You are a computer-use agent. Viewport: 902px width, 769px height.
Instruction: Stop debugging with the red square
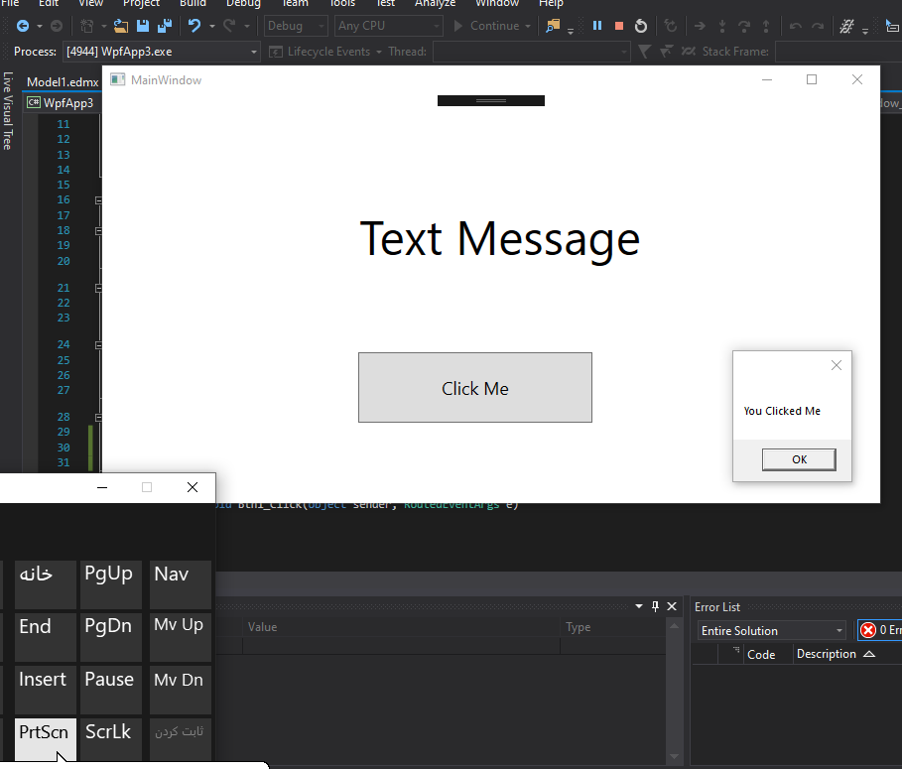point(619,26)
